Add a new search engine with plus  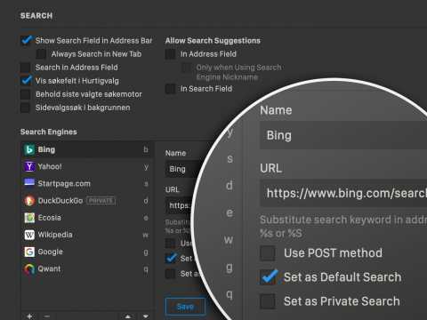point(29,316)
